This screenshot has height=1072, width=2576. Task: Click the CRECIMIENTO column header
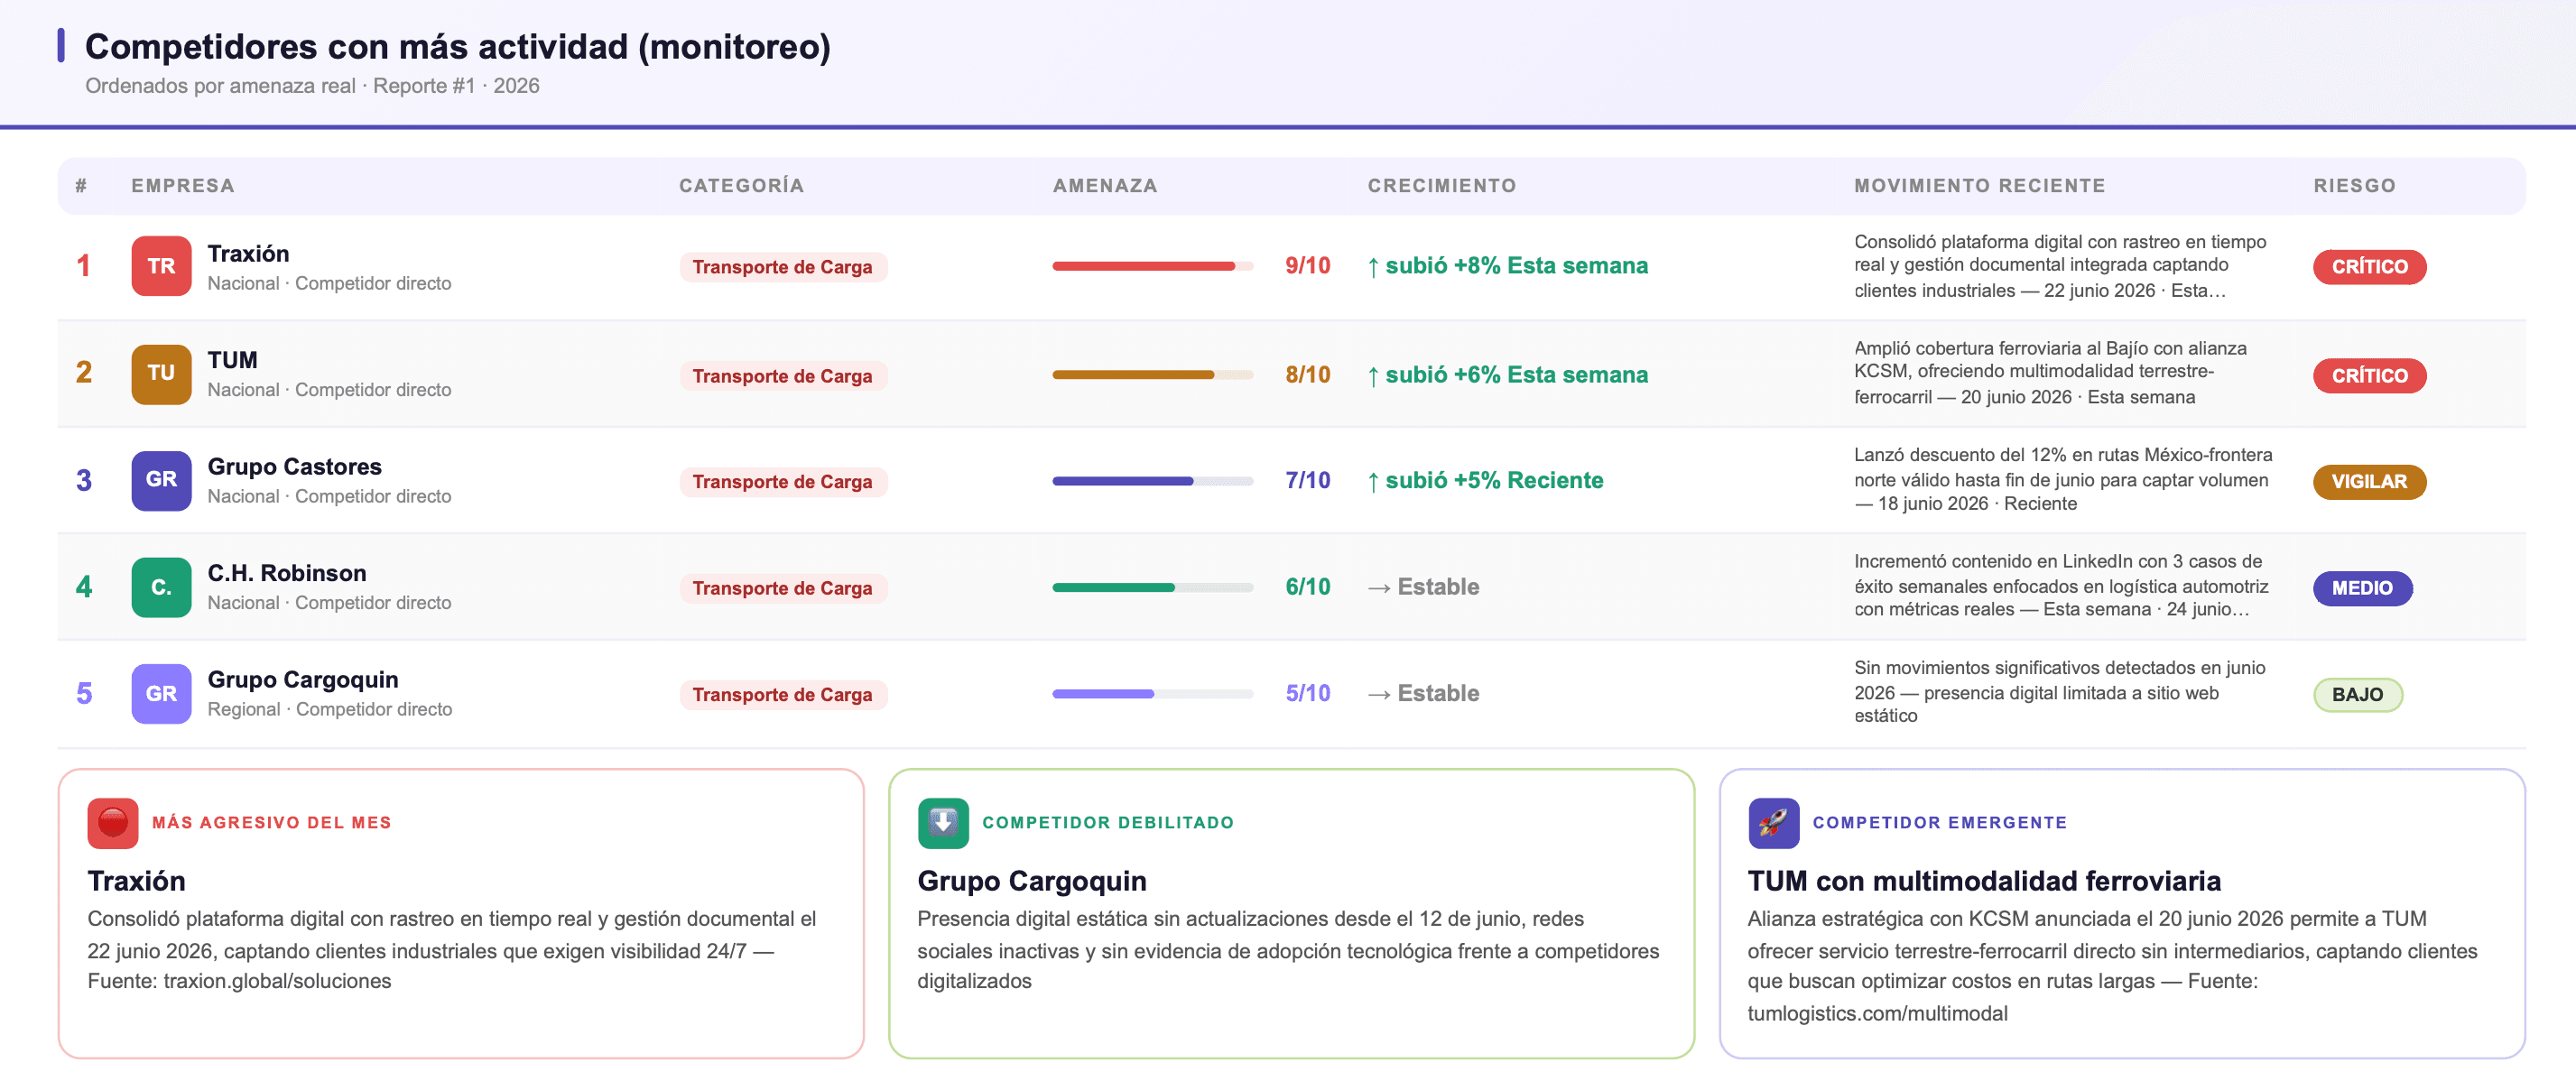click(1441, 186)
